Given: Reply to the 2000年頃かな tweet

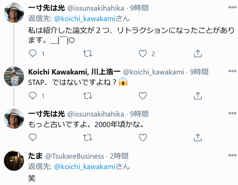Looking at the screenshot, I should [33, 138].
